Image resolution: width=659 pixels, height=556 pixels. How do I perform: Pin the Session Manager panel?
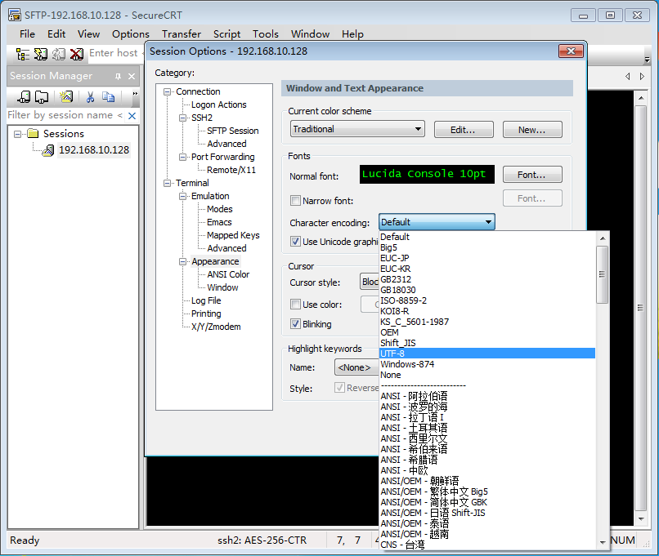(x=118, y=76)
